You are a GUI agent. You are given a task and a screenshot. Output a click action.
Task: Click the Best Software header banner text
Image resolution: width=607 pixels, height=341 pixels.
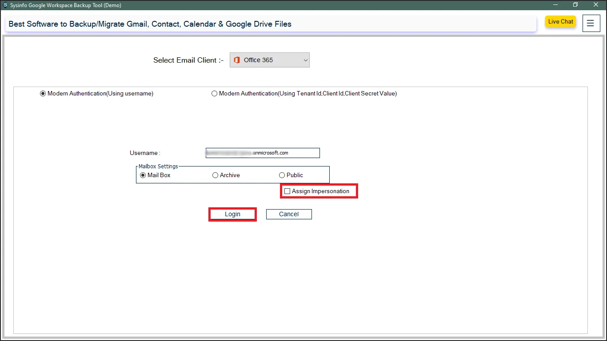pyautogui.click(x=150, y=24)
